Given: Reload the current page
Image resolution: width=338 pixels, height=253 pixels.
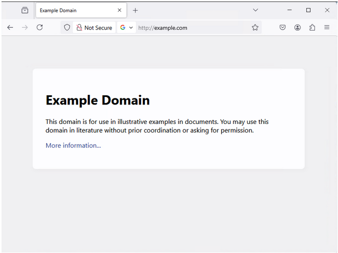Looking at the screenshot, I should [x=40, y=28].
